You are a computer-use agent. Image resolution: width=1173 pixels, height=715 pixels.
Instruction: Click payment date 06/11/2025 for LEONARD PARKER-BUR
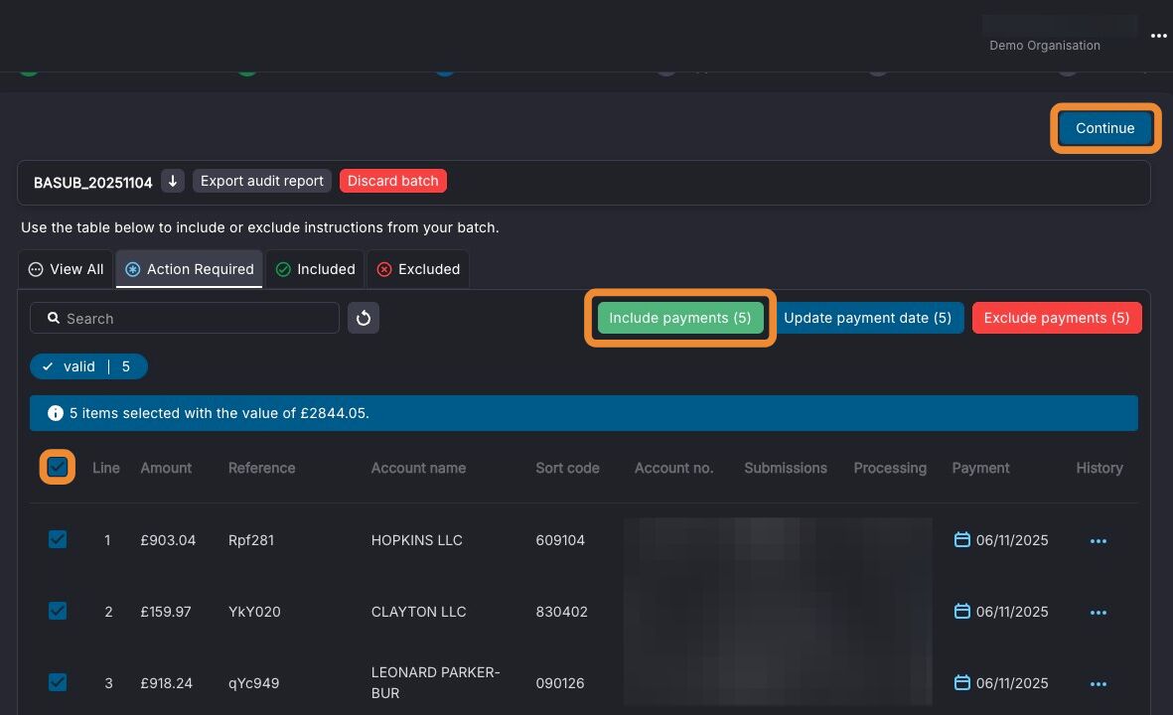[1012, 683]
